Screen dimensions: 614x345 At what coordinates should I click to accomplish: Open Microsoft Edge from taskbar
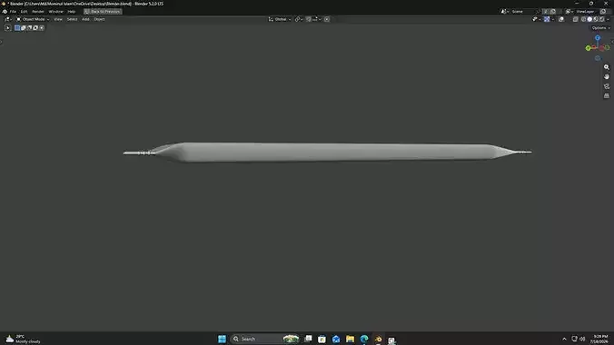coord(364,339)
